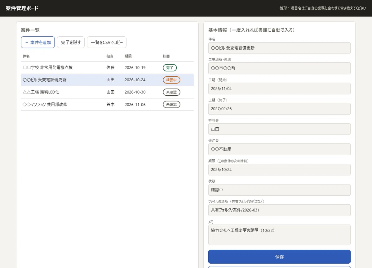The image size is (372, 268).
Task: Click the 未確認 badge for ◇◇マンション
Action: (x=171, y=105)
